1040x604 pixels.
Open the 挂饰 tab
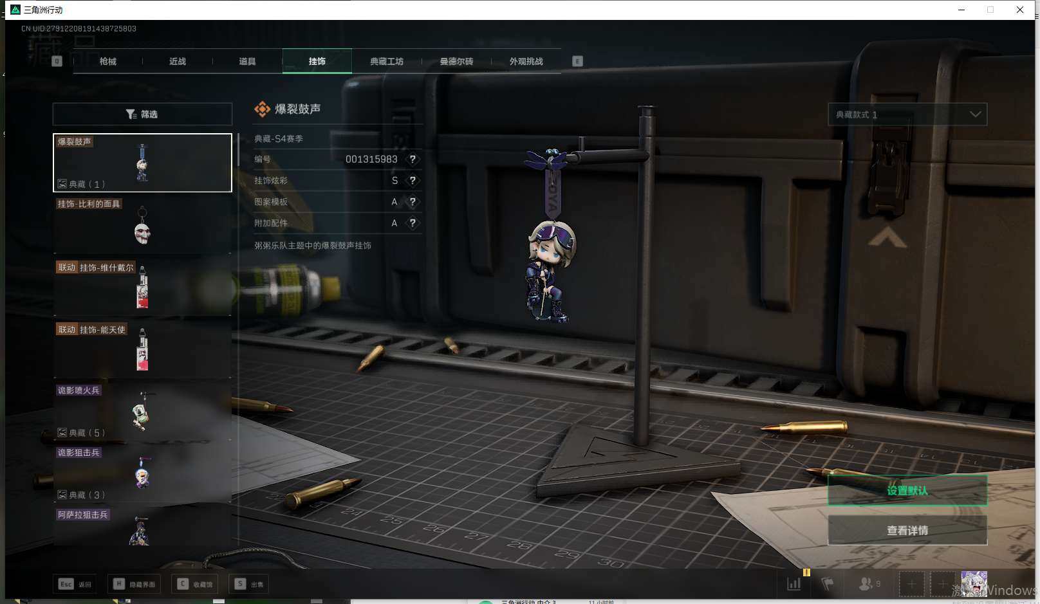pos(317,61)
